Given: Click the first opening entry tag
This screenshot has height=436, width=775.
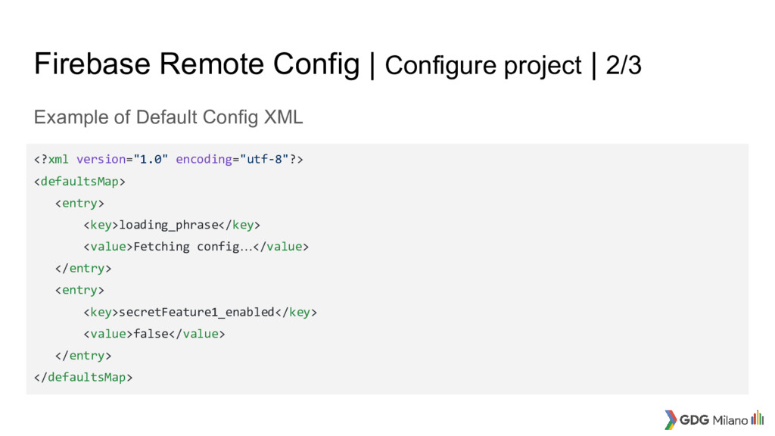Looking at the screenshot, I should 79,203.
